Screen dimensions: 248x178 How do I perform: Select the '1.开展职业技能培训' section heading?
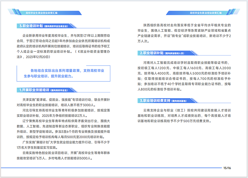pos(33,90)
